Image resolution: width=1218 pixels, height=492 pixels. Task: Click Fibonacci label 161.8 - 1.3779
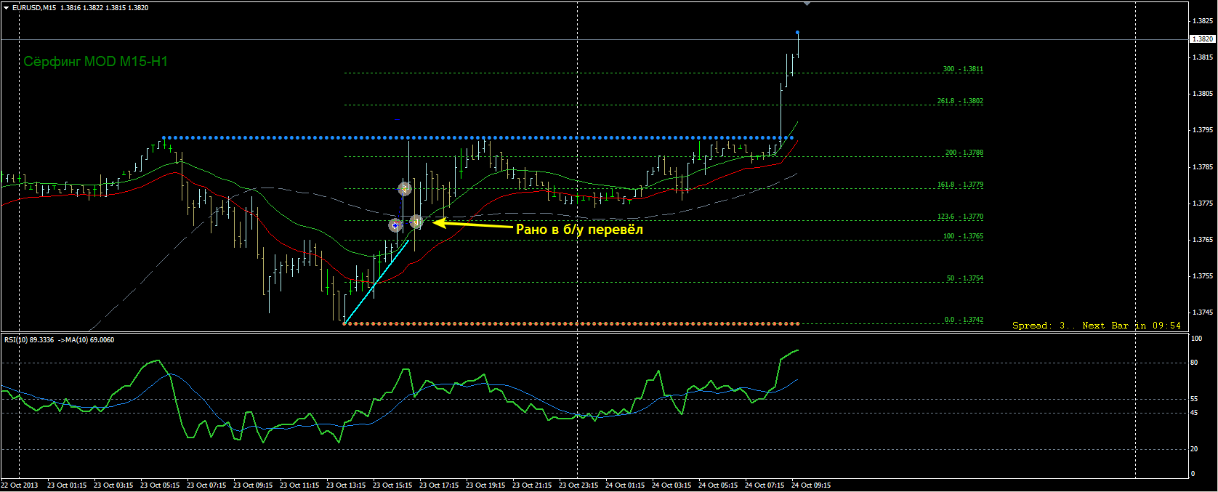tap(960, 185)
